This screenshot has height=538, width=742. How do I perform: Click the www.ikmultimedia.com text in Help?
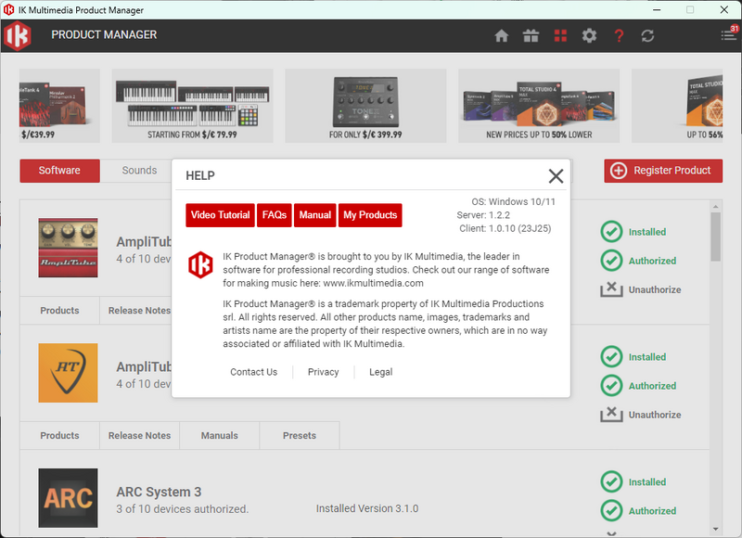point(374,283)
